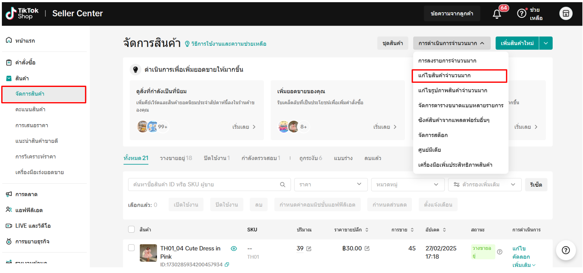
Task: Toggle the select-all products checkbox in table header
Action: (131, 230)
